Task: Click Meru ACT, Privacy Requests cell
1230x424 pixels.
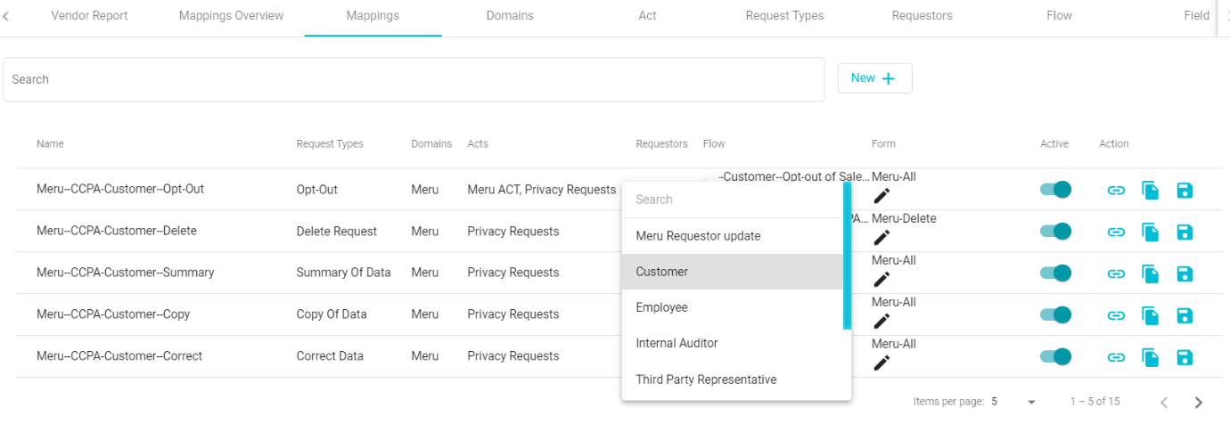Action: pyautogui.click(x=542, y=190)
